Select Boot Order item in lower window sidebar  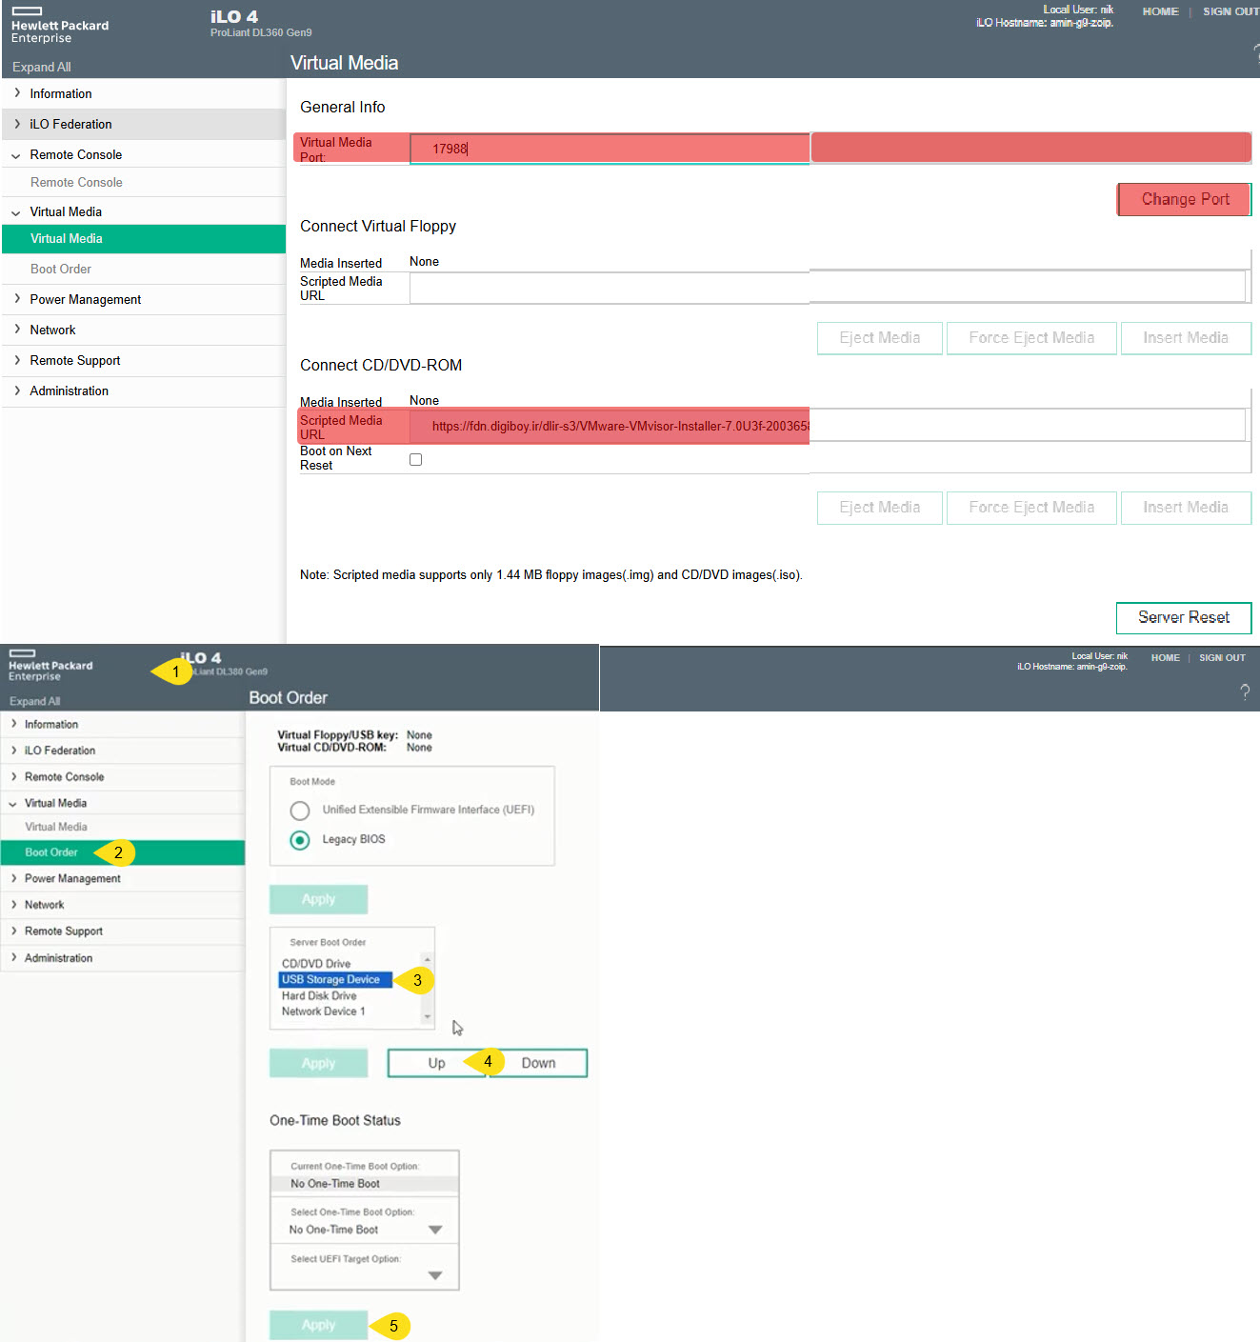[x=123, y=852]
